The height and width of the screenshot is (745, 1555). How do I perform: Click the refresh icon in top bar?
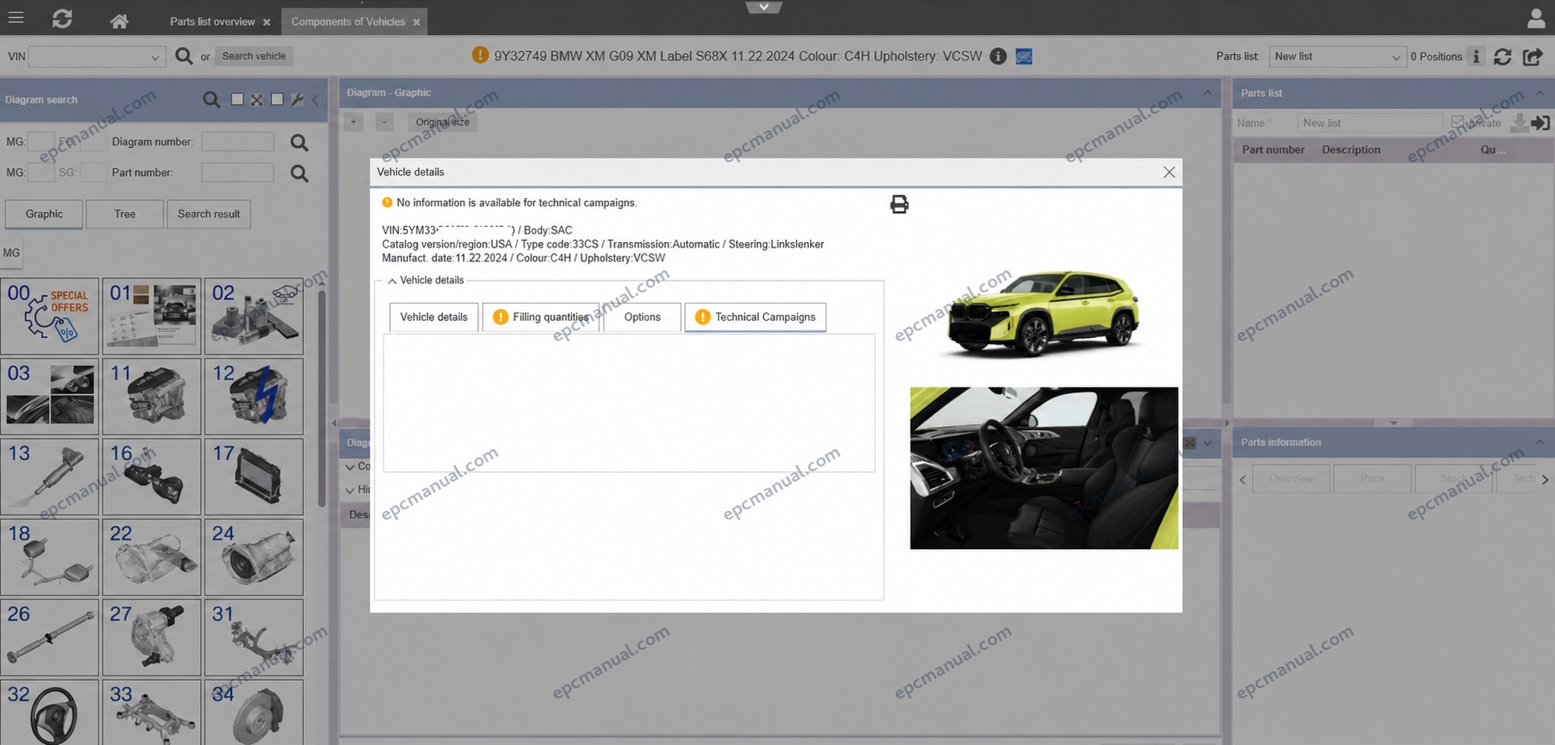[63, 18]
